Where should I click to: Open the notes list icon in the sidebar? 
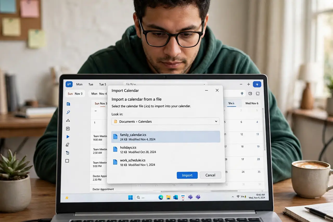click(68, 129)
